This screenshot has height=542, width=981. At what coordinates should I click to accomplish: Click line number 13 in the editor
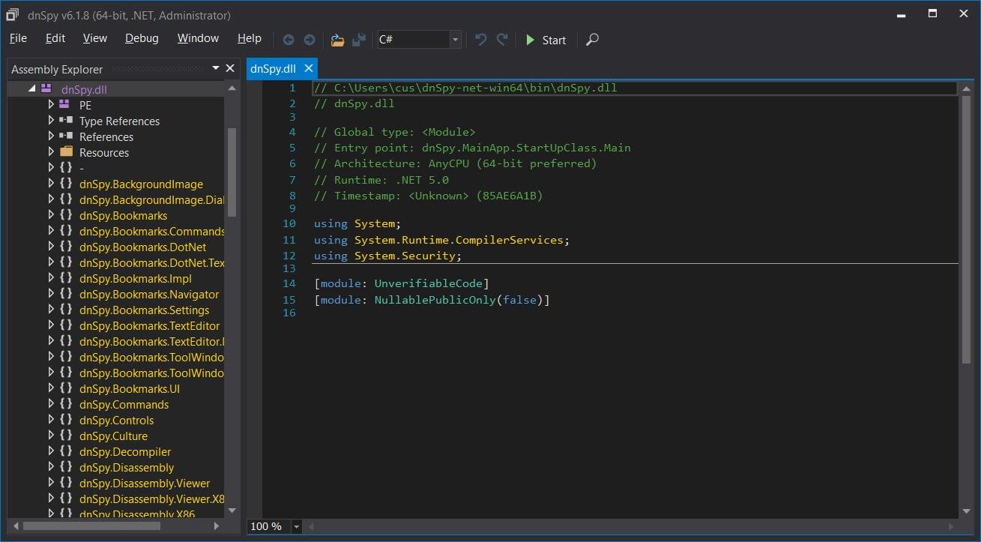point(289,268)
